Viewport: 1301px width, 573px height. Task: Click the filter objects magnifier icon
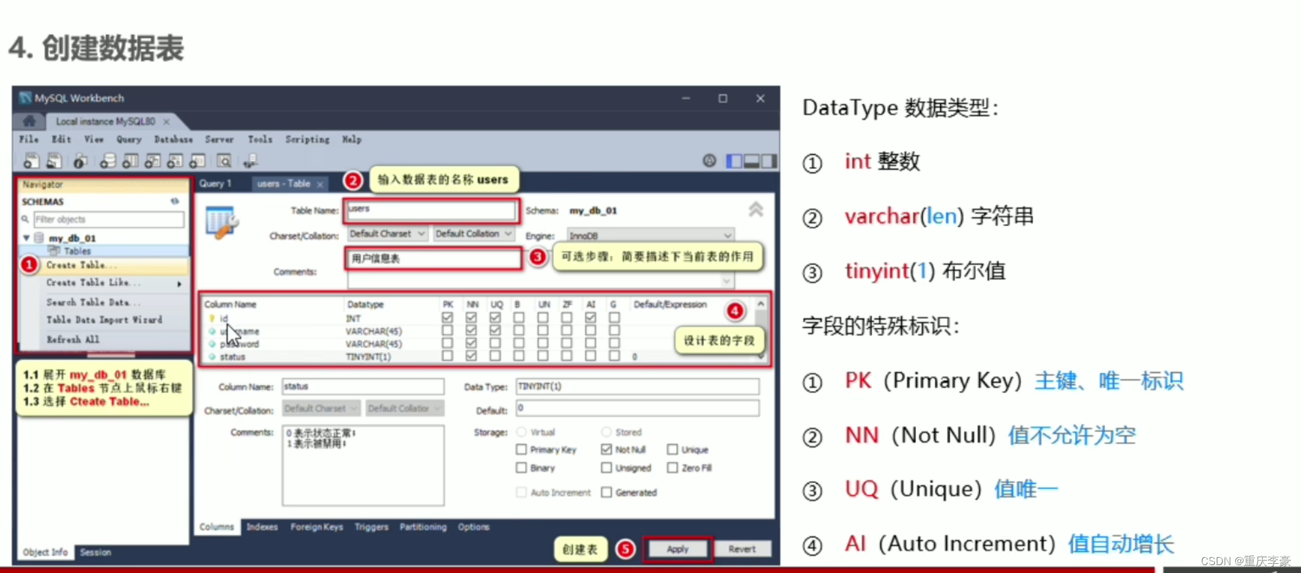click(25, 219)
